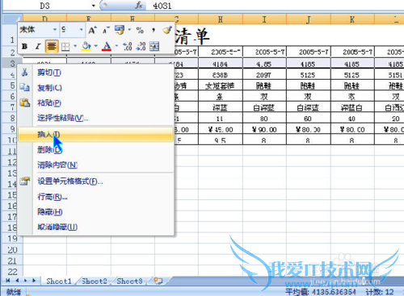
Task: Select column J header
Action: tap(309, 19)
